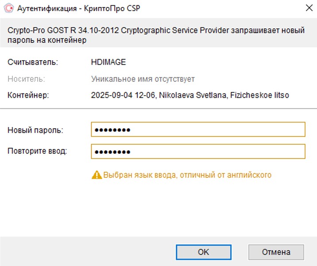Click the input language warning text

coord(187,175)
